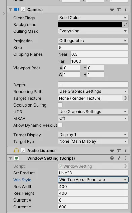Toggle the Audio Listener enabled checkbox
This screenshot has width=132, height=213.
(23, 150)
